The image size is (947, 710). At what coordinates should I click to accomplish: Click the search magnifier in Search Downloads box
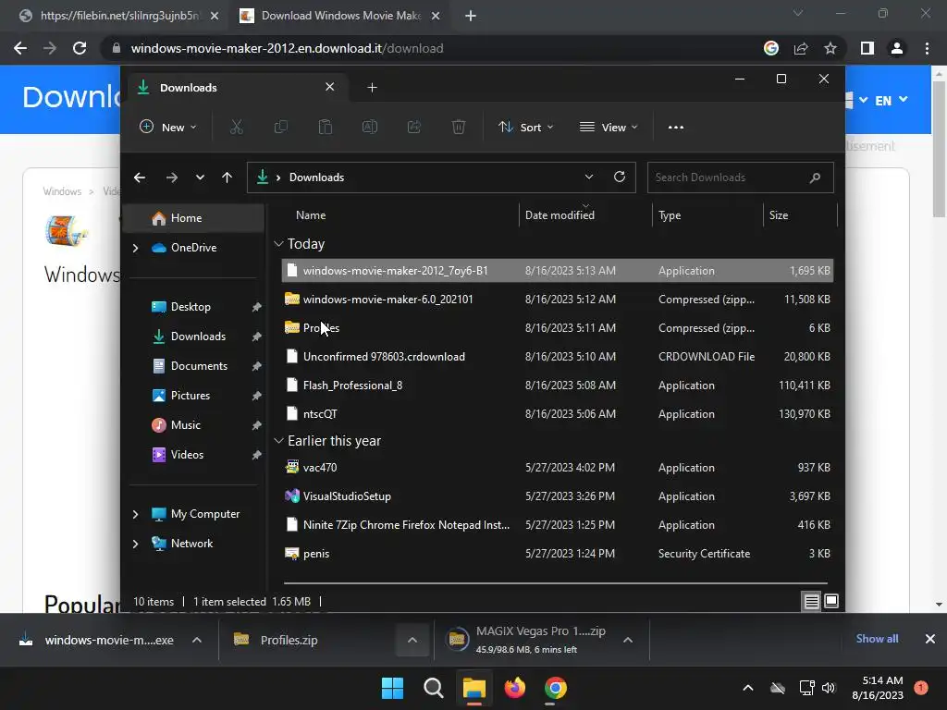[815, 177]
